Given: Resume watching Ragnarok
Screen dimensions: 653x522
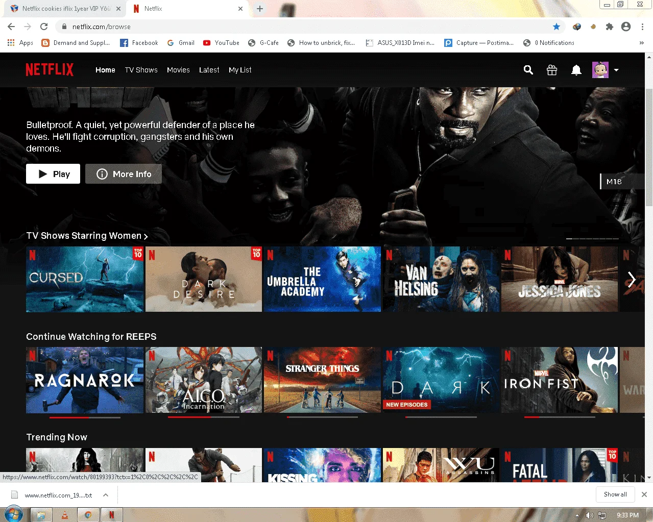Looking at the screenshot, I should [x=85, y=380].
